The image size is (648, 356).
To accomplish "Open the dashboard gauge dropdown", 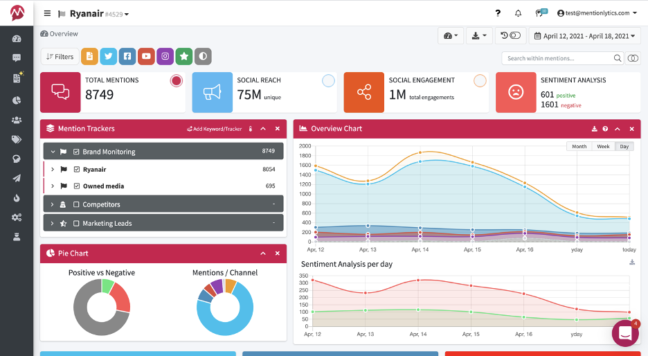I will pos(451,35).
